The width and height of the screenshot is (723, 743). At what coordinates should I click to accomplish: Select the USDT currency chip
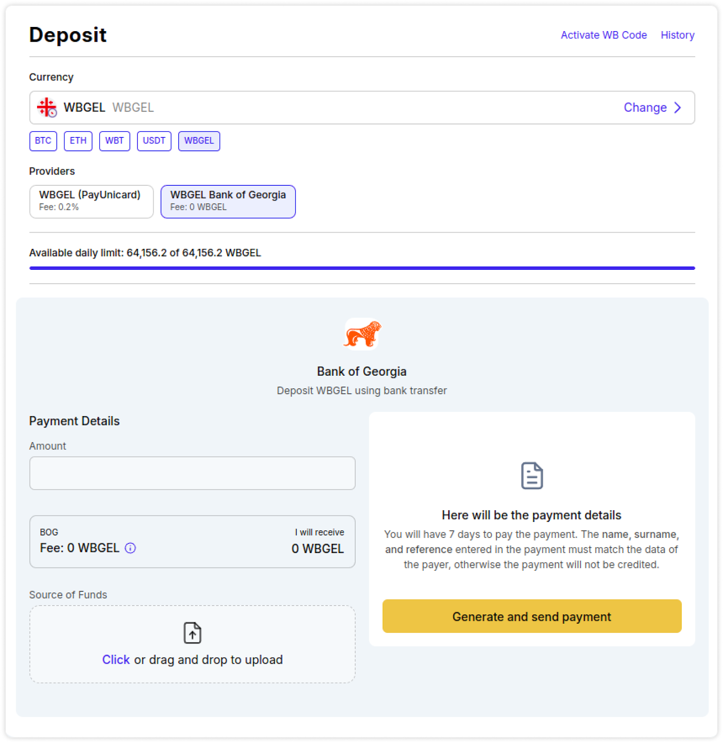point(154,141)
